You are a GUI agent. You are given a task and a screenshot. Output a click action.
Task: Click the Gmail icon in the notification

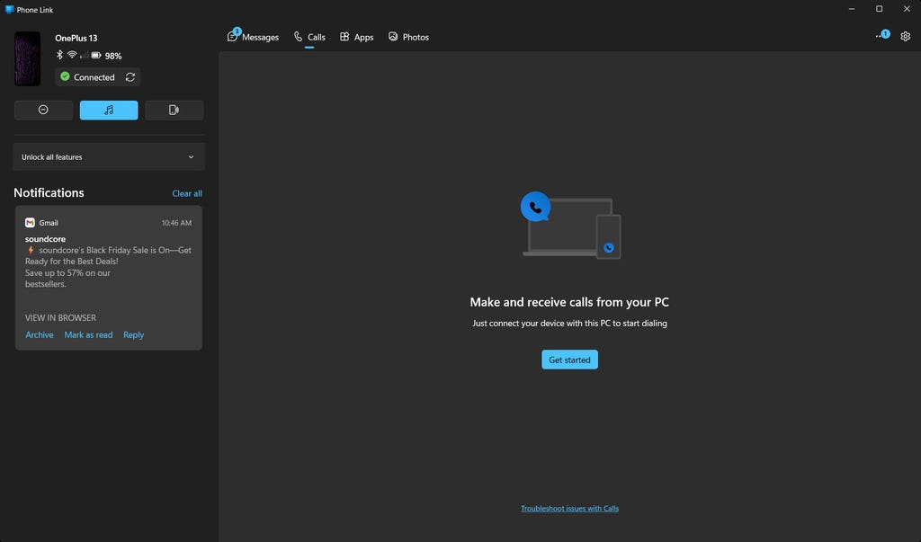30,223
